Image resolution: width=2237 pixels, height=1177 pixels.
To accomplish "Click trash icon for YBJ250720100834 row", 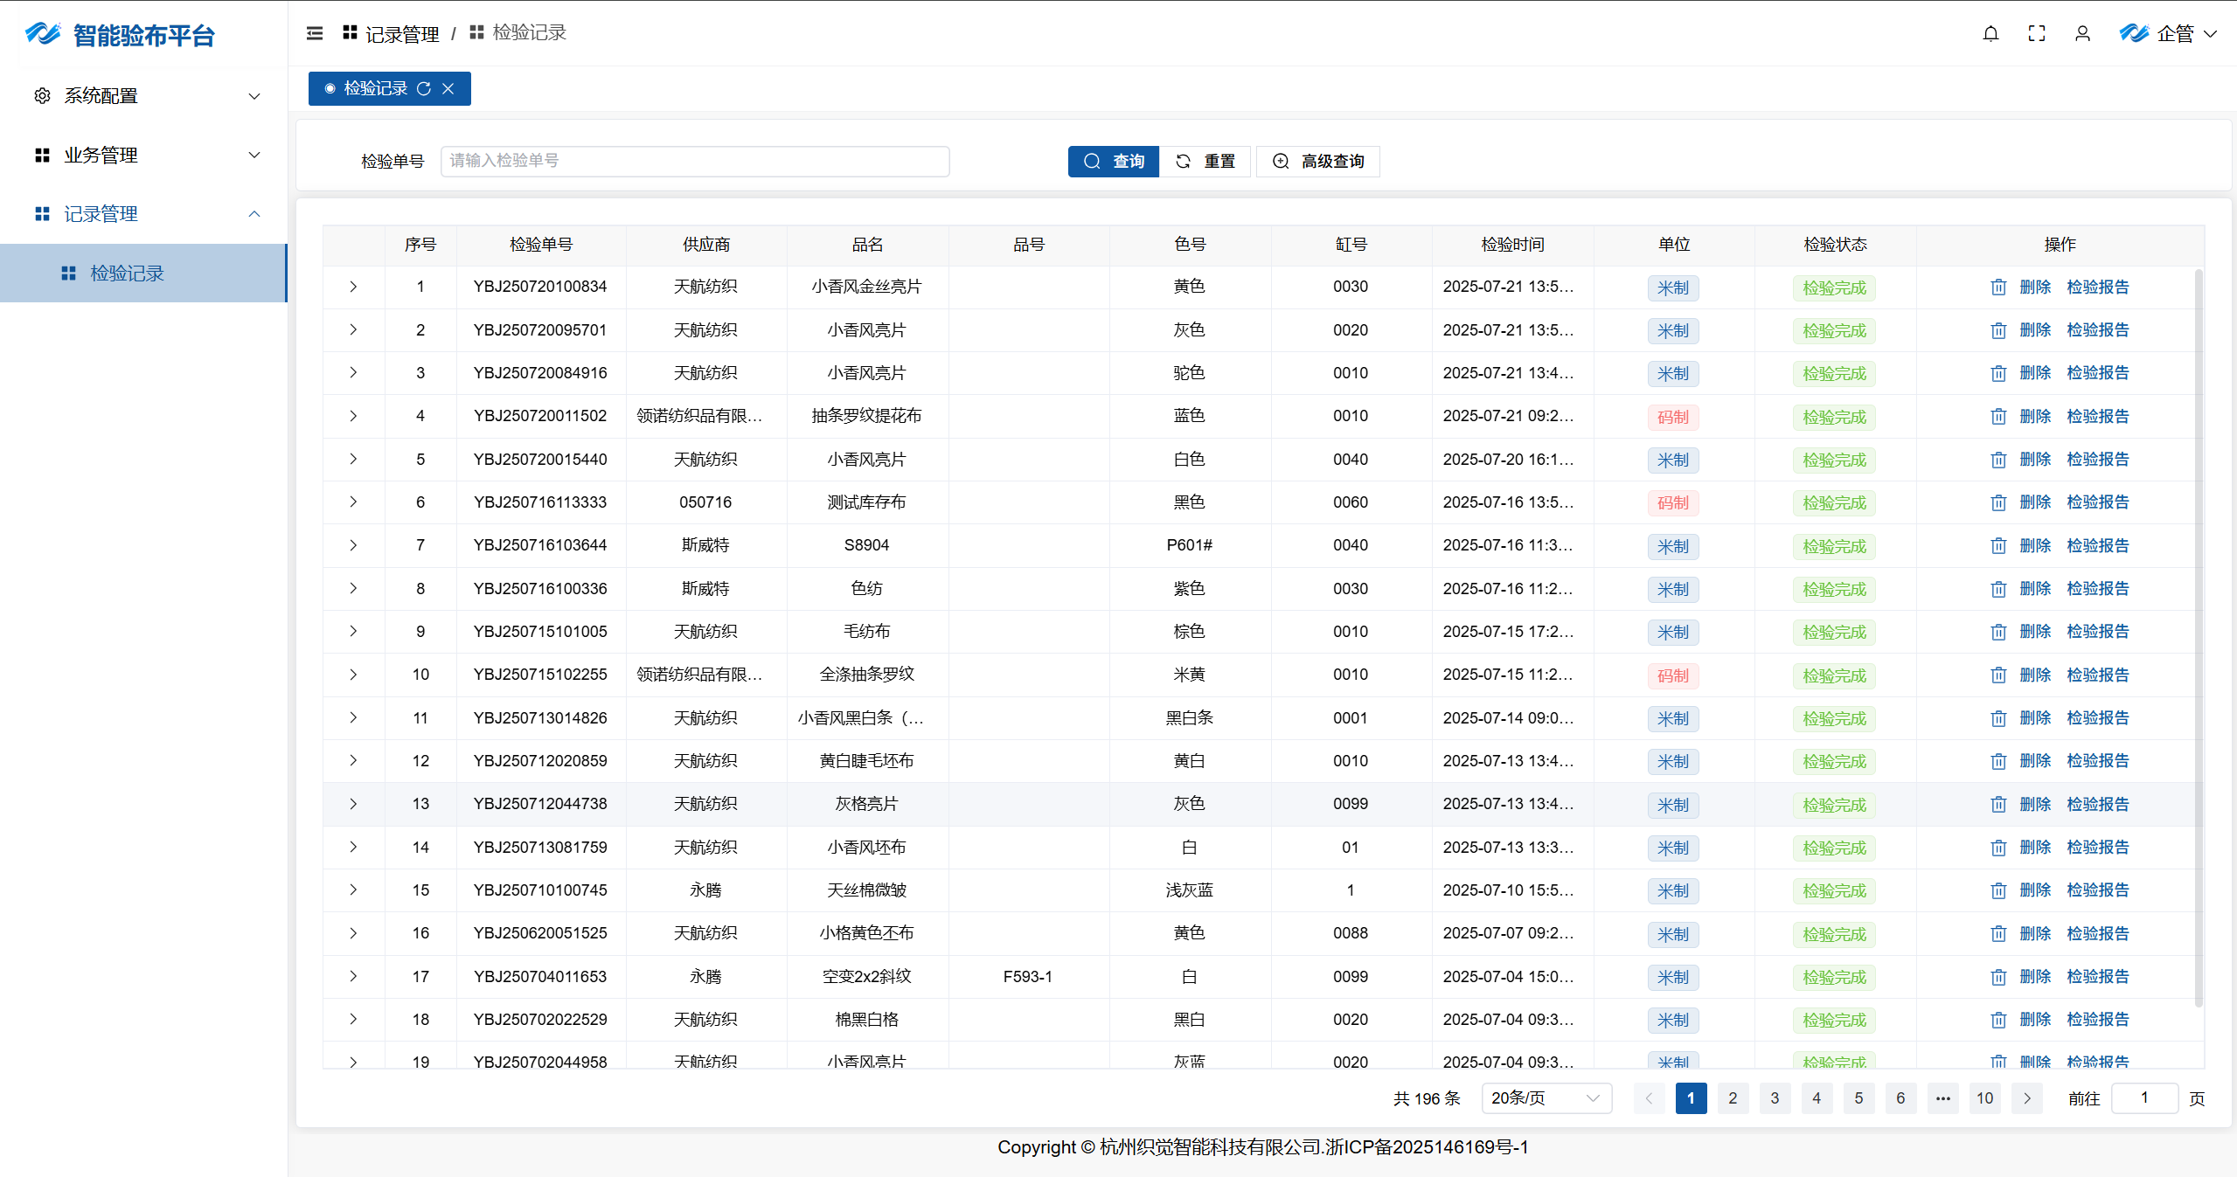I will point(1998,287).
